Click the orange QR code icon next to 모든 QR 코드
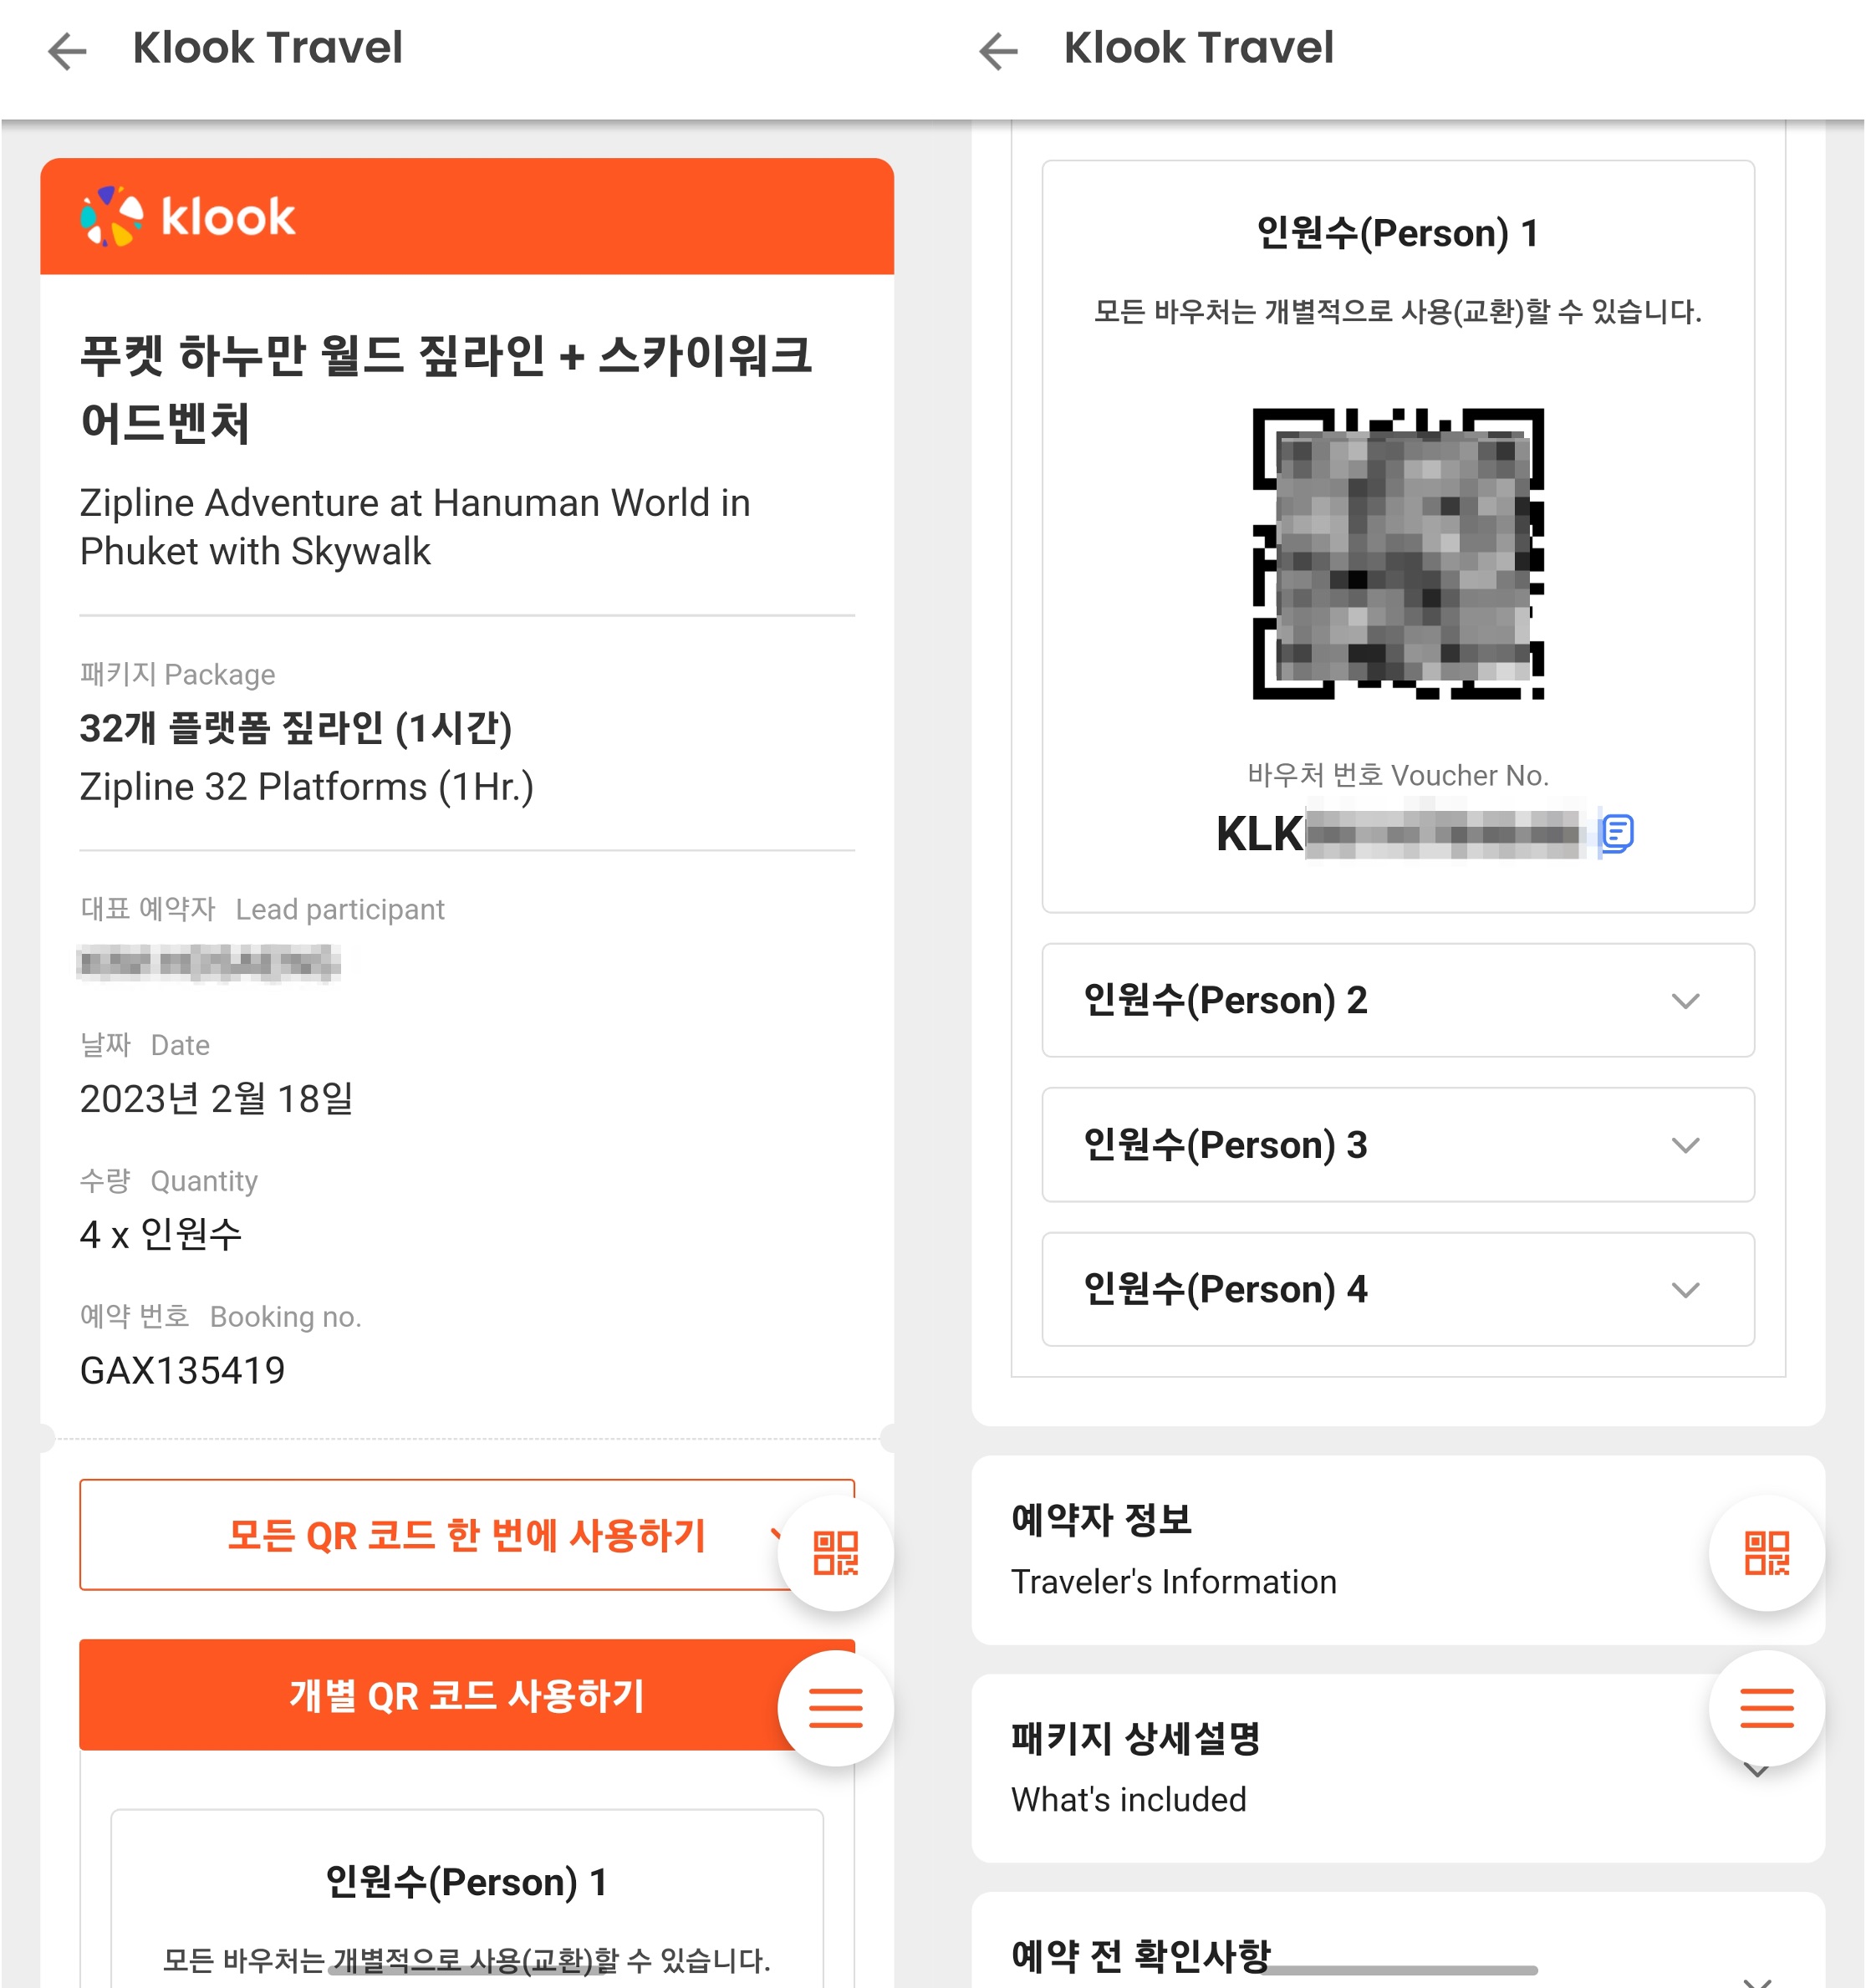This screenshot has width=1866, height=1988. 836,1554
